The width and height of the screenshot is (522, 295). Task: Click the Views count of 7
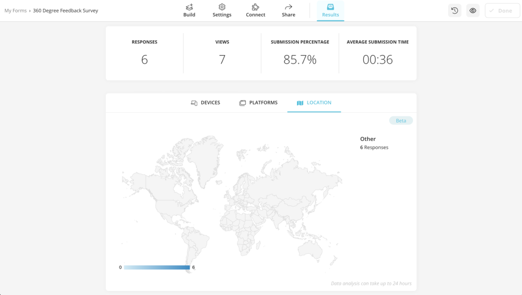click(x=222, y=60)
